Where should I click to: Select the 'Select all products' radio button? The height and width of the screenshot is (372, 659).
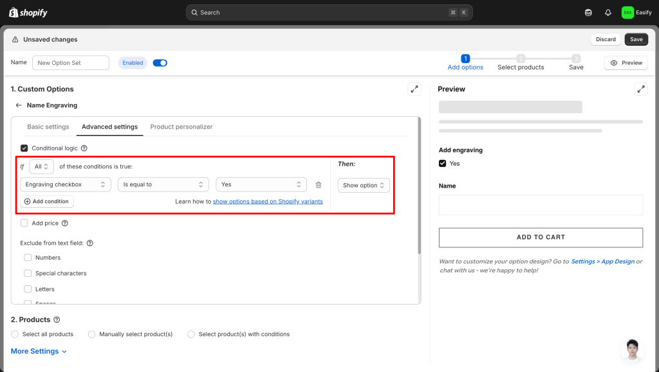pyautogui.click(x=15, y=334)
